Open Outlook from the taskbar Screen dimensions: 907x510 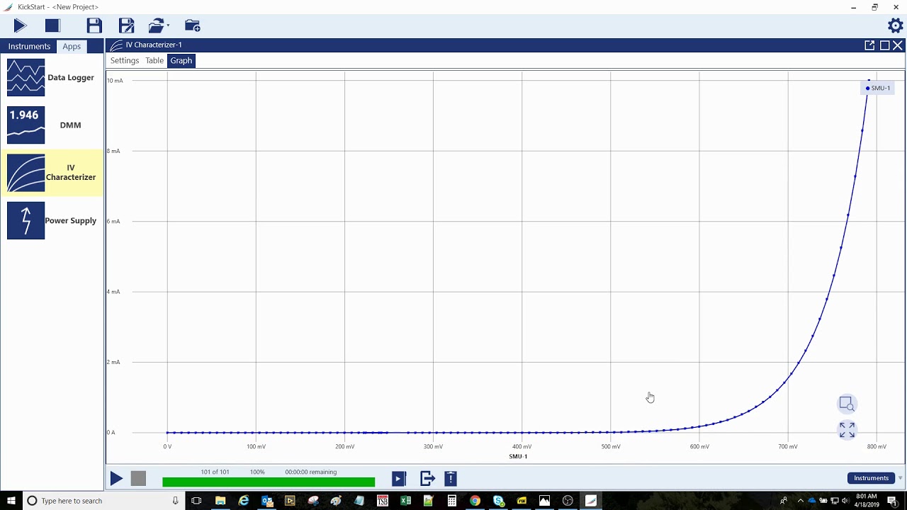(x=267, y=501)
